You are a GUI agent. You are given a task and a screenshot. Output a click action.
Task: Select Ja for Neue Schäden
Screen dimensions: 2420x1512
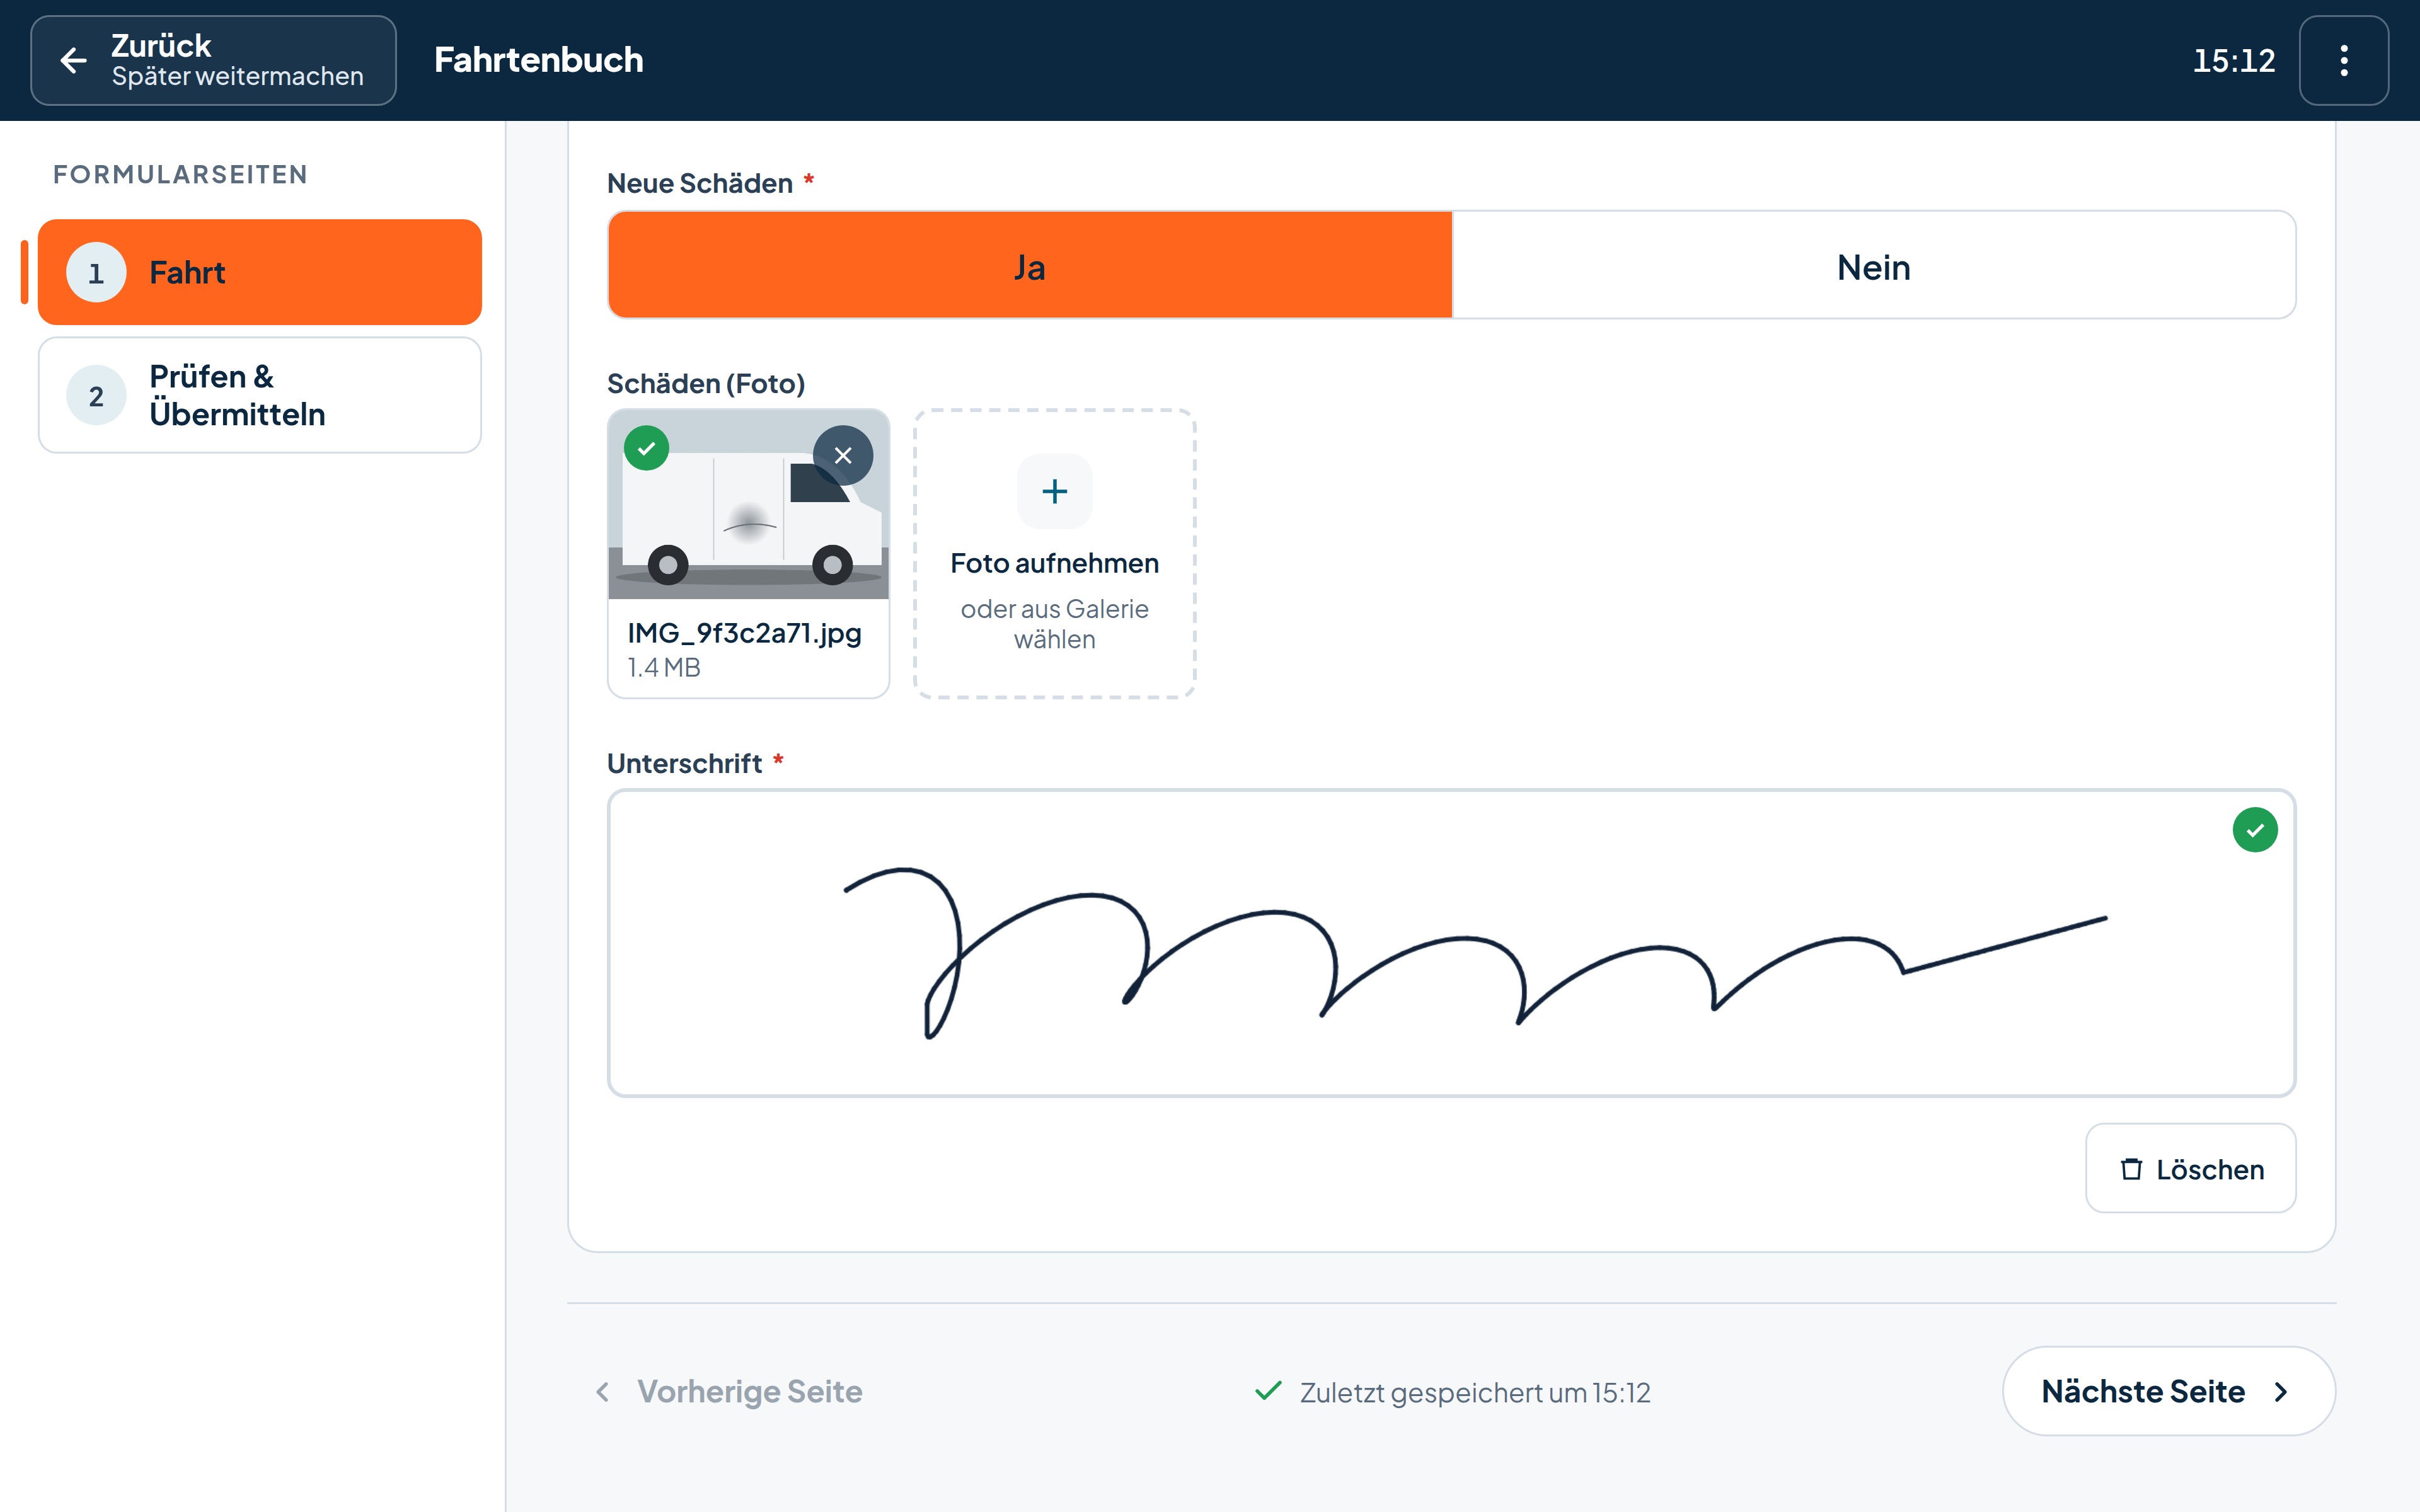coord(1030,266)
